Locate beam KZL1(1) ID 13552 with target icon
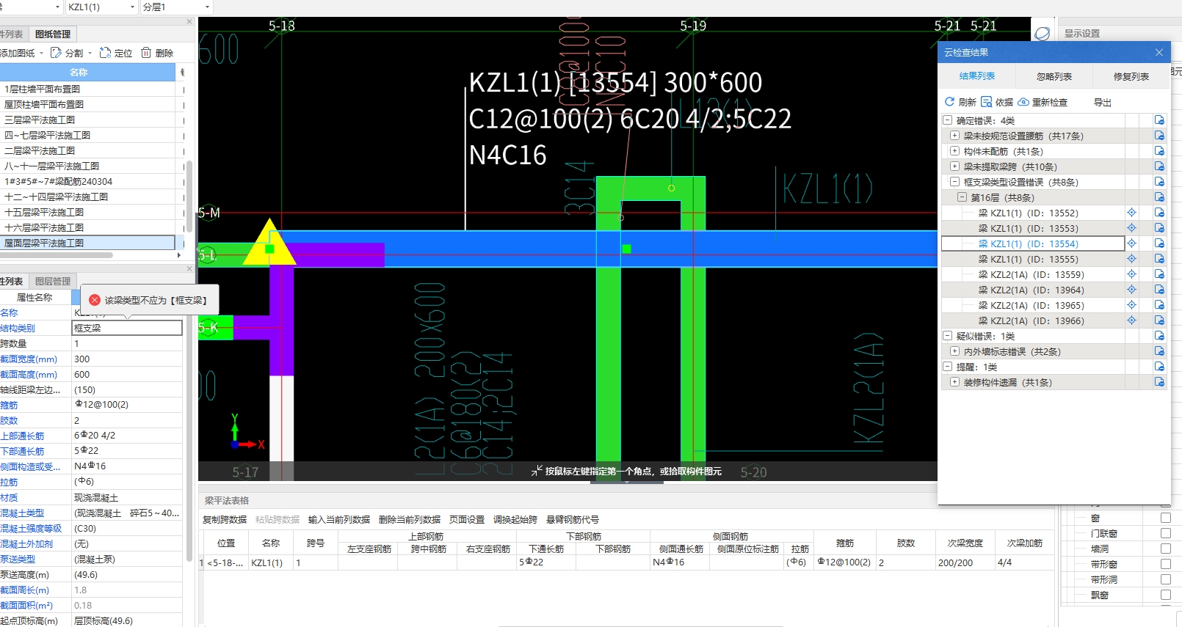Image resolution: width=1182 pixels, height=627 pixels. pyautogui.click(x=1131, y=213)
